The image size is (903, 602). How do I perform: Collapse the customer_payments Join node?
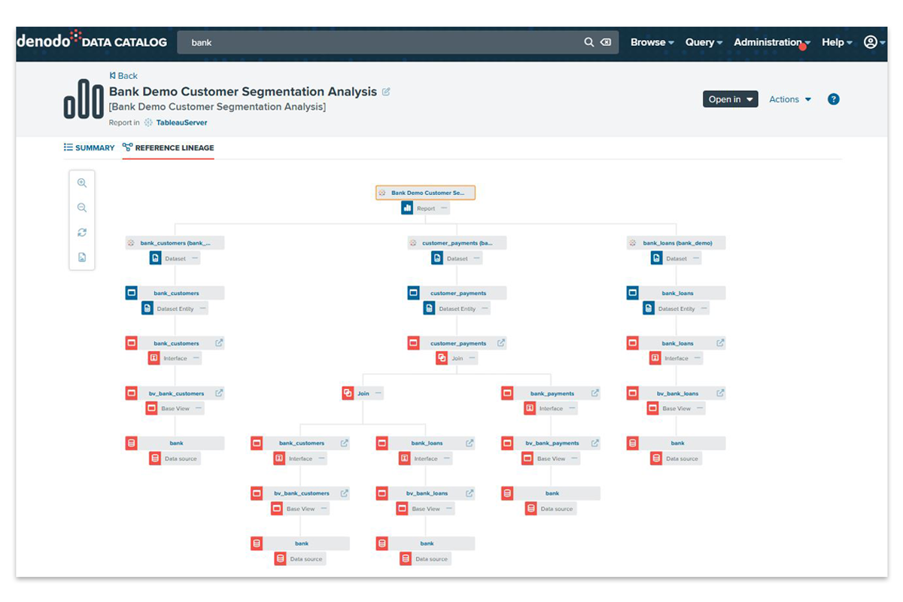pos(471,358)
